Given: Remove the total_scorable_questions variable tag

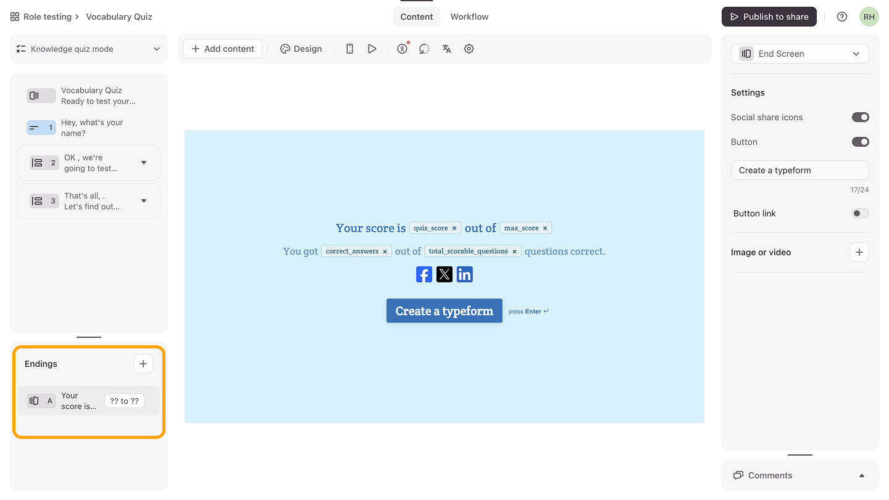Looking at the screenshot, I should (514, 252).
